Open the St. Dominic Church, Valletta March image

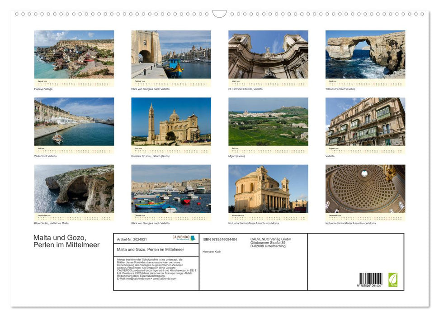pyautogui.click(x=268, y=54)
